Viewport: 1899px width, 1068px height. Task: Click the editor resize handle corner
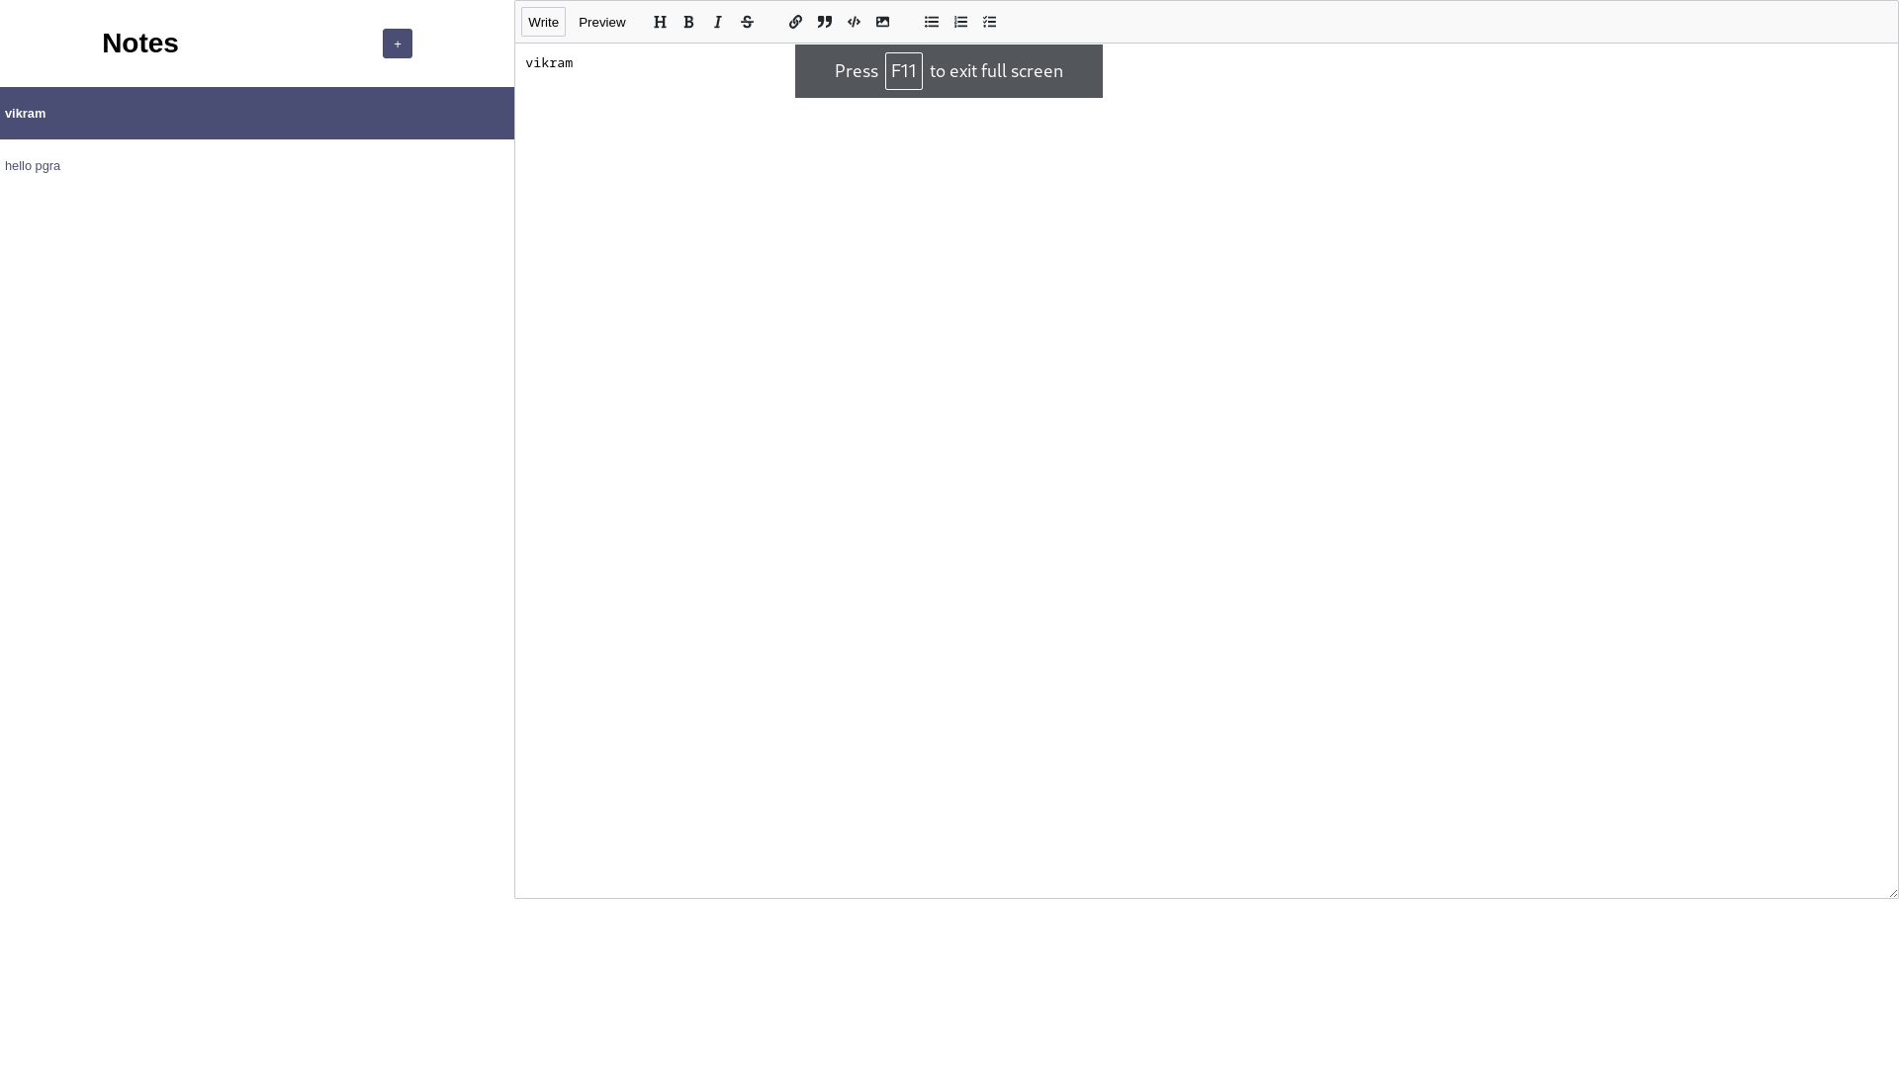point(1893,893)
